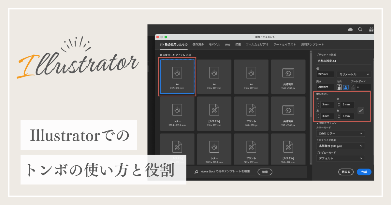Open the モバイル tab
This screenshot has height=205, width=391.
click(214, 45)
